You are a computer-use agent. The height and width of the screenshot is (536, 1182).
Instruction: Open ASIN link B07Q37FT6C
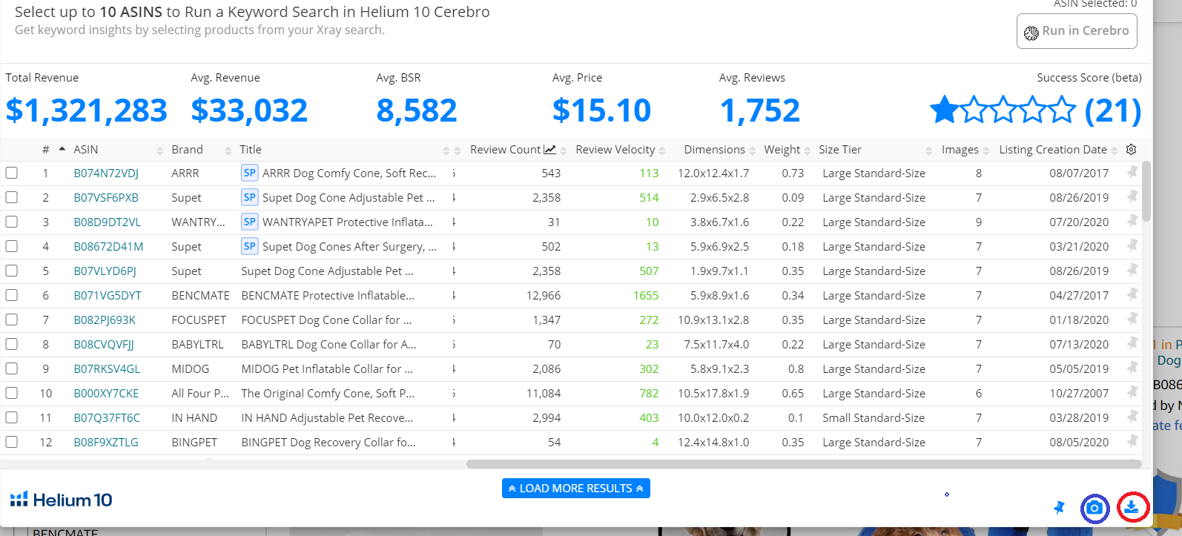(107, 418)
